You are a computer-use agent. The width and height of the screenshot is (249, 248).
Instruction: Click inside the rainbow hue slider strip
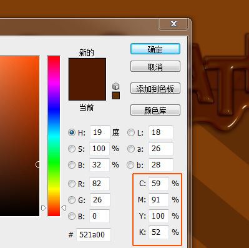point(54,136)
